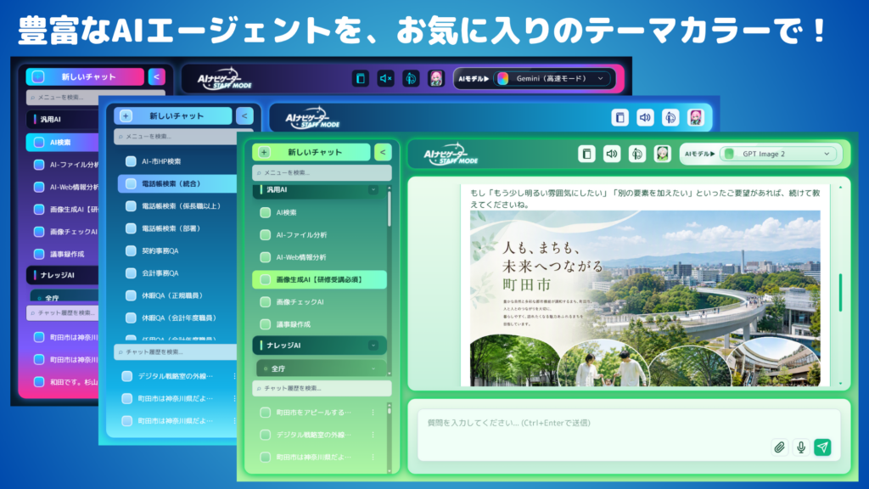This screenshot has width=869, height=489.
Task: Focus green メニューを検索 search field
Action: [322, 172]
